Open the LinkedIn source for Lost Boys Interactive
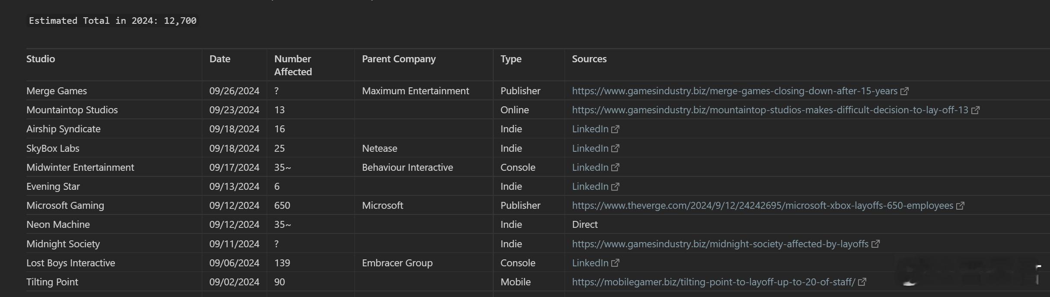The height and width of the screenshot is (297, 1050). click(x=590, y=263)
